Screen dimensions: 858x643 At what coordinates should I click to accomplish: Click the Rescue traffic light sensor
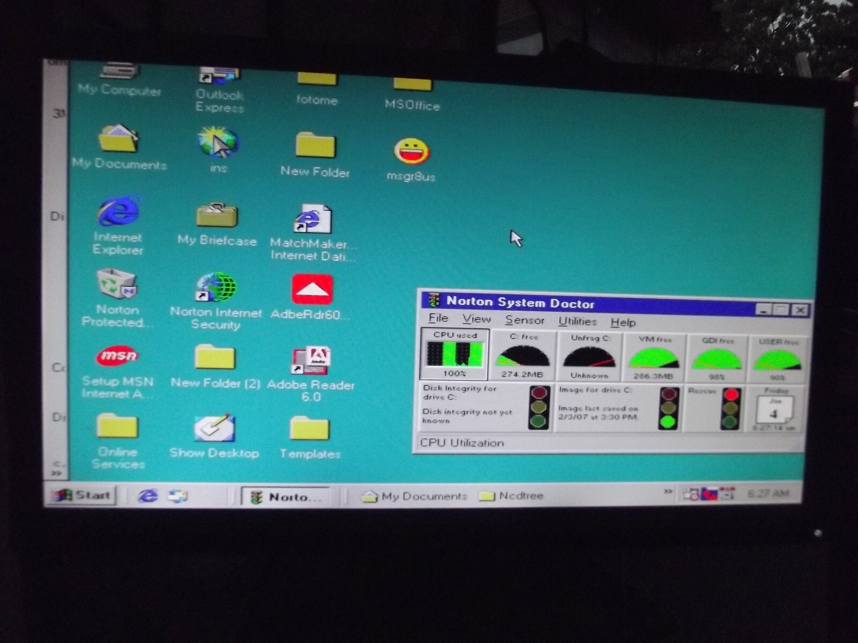[x=730, y=409]
